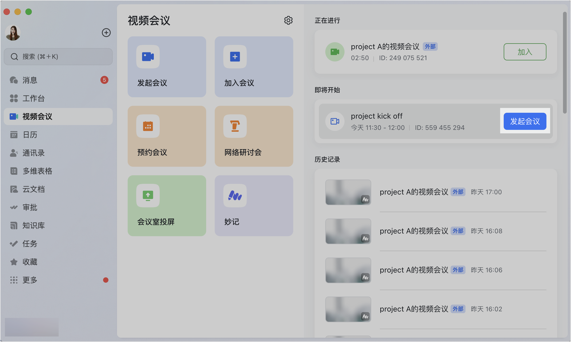Select 视频会议 sidebar item
Image resolution: width=571 pixels, height=342 pixels.
(x=58, y=116)
